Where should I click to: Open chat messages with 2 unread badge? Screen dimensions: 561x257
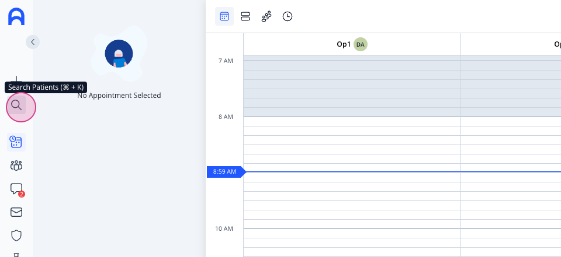pos(17,189)
